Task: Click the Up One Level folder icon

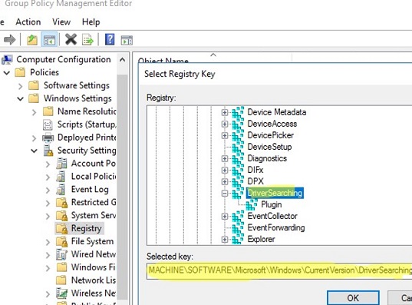Action: tap(32, 40)
